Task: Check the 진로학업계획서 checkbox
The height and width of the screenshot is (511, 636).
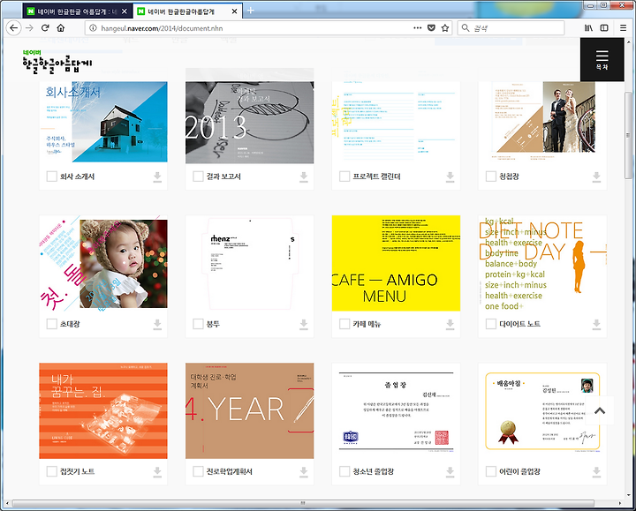Action: [198, 471]
